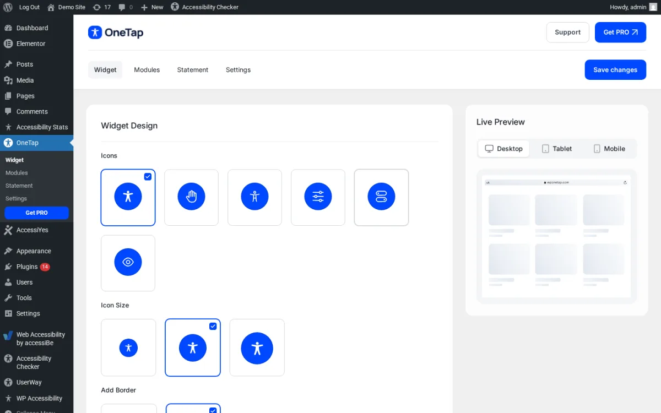Select the medium icon size option
661x413 pixels.
[193, 347]
